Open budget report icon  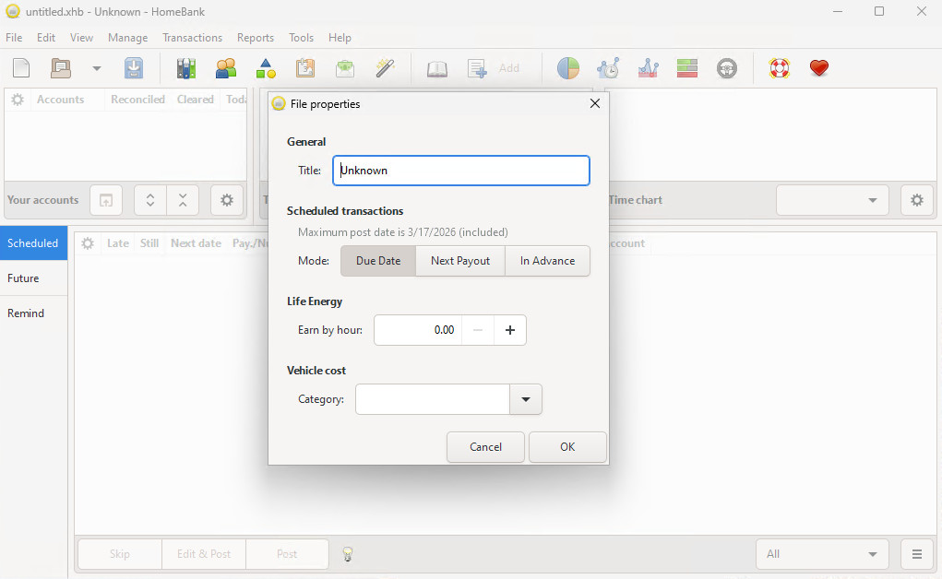pyautogui.click(x=686, y=68)
